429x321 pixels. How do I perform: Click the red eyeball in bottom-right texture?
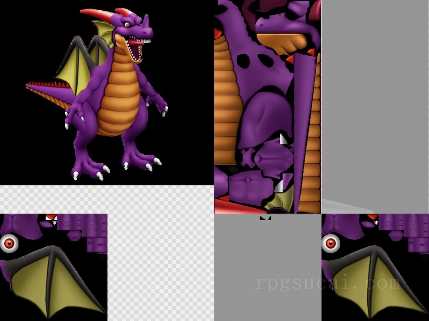click(x=330, y=243)
